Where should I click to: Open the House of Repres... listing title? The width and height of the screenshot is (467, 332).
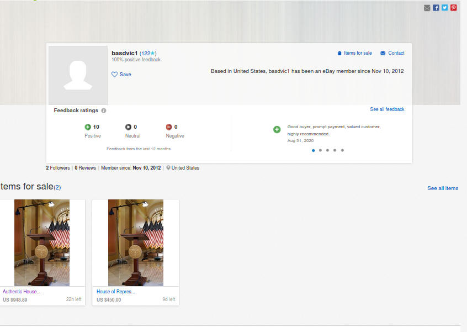pyautogui.click(x=116, y=292)
